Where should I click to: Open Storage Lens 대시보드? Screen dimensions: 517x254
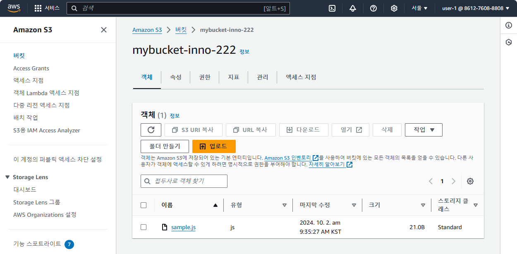(25, 189)
